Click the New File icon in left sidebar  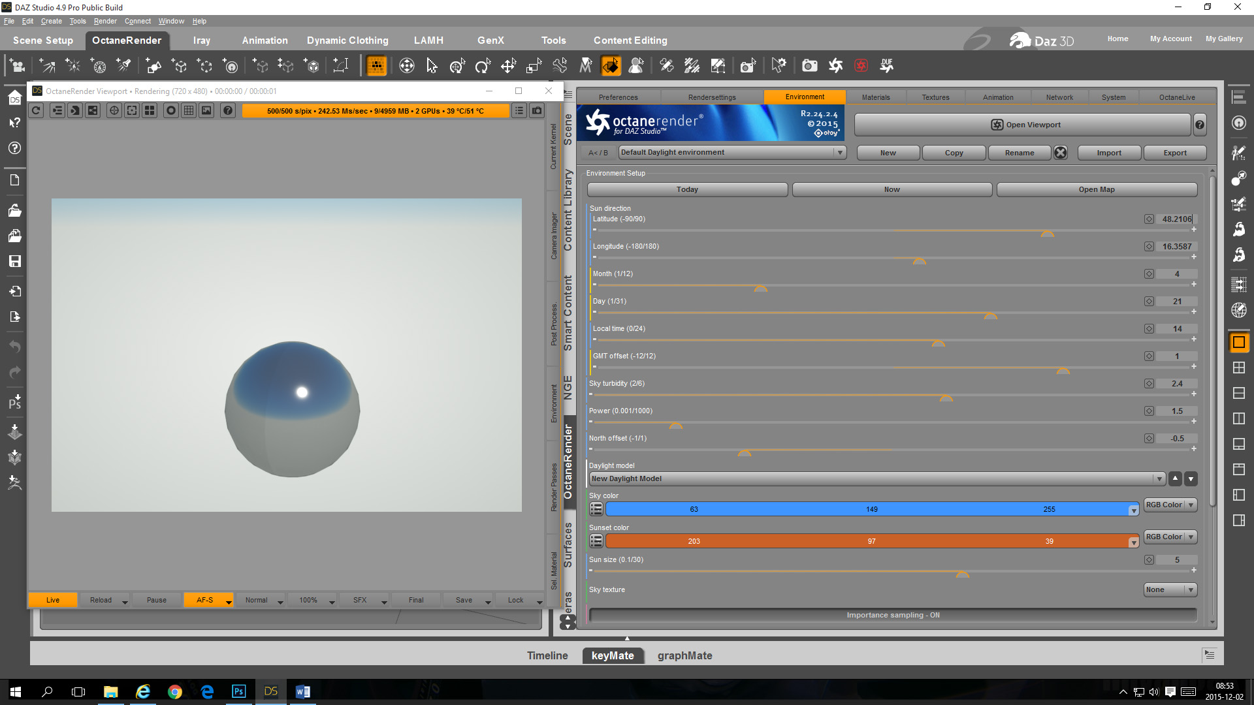click(14, 180)
